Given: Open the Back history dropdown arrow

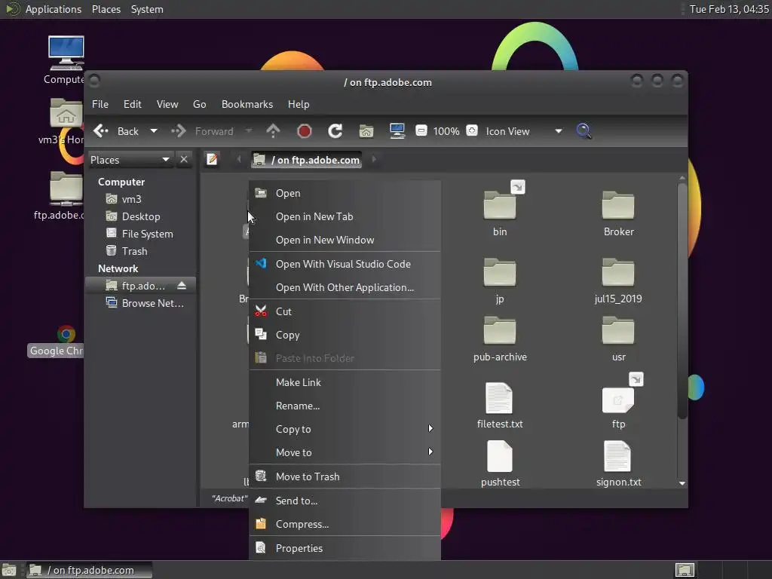Looking at the screenshot, I should coord(154,131).
